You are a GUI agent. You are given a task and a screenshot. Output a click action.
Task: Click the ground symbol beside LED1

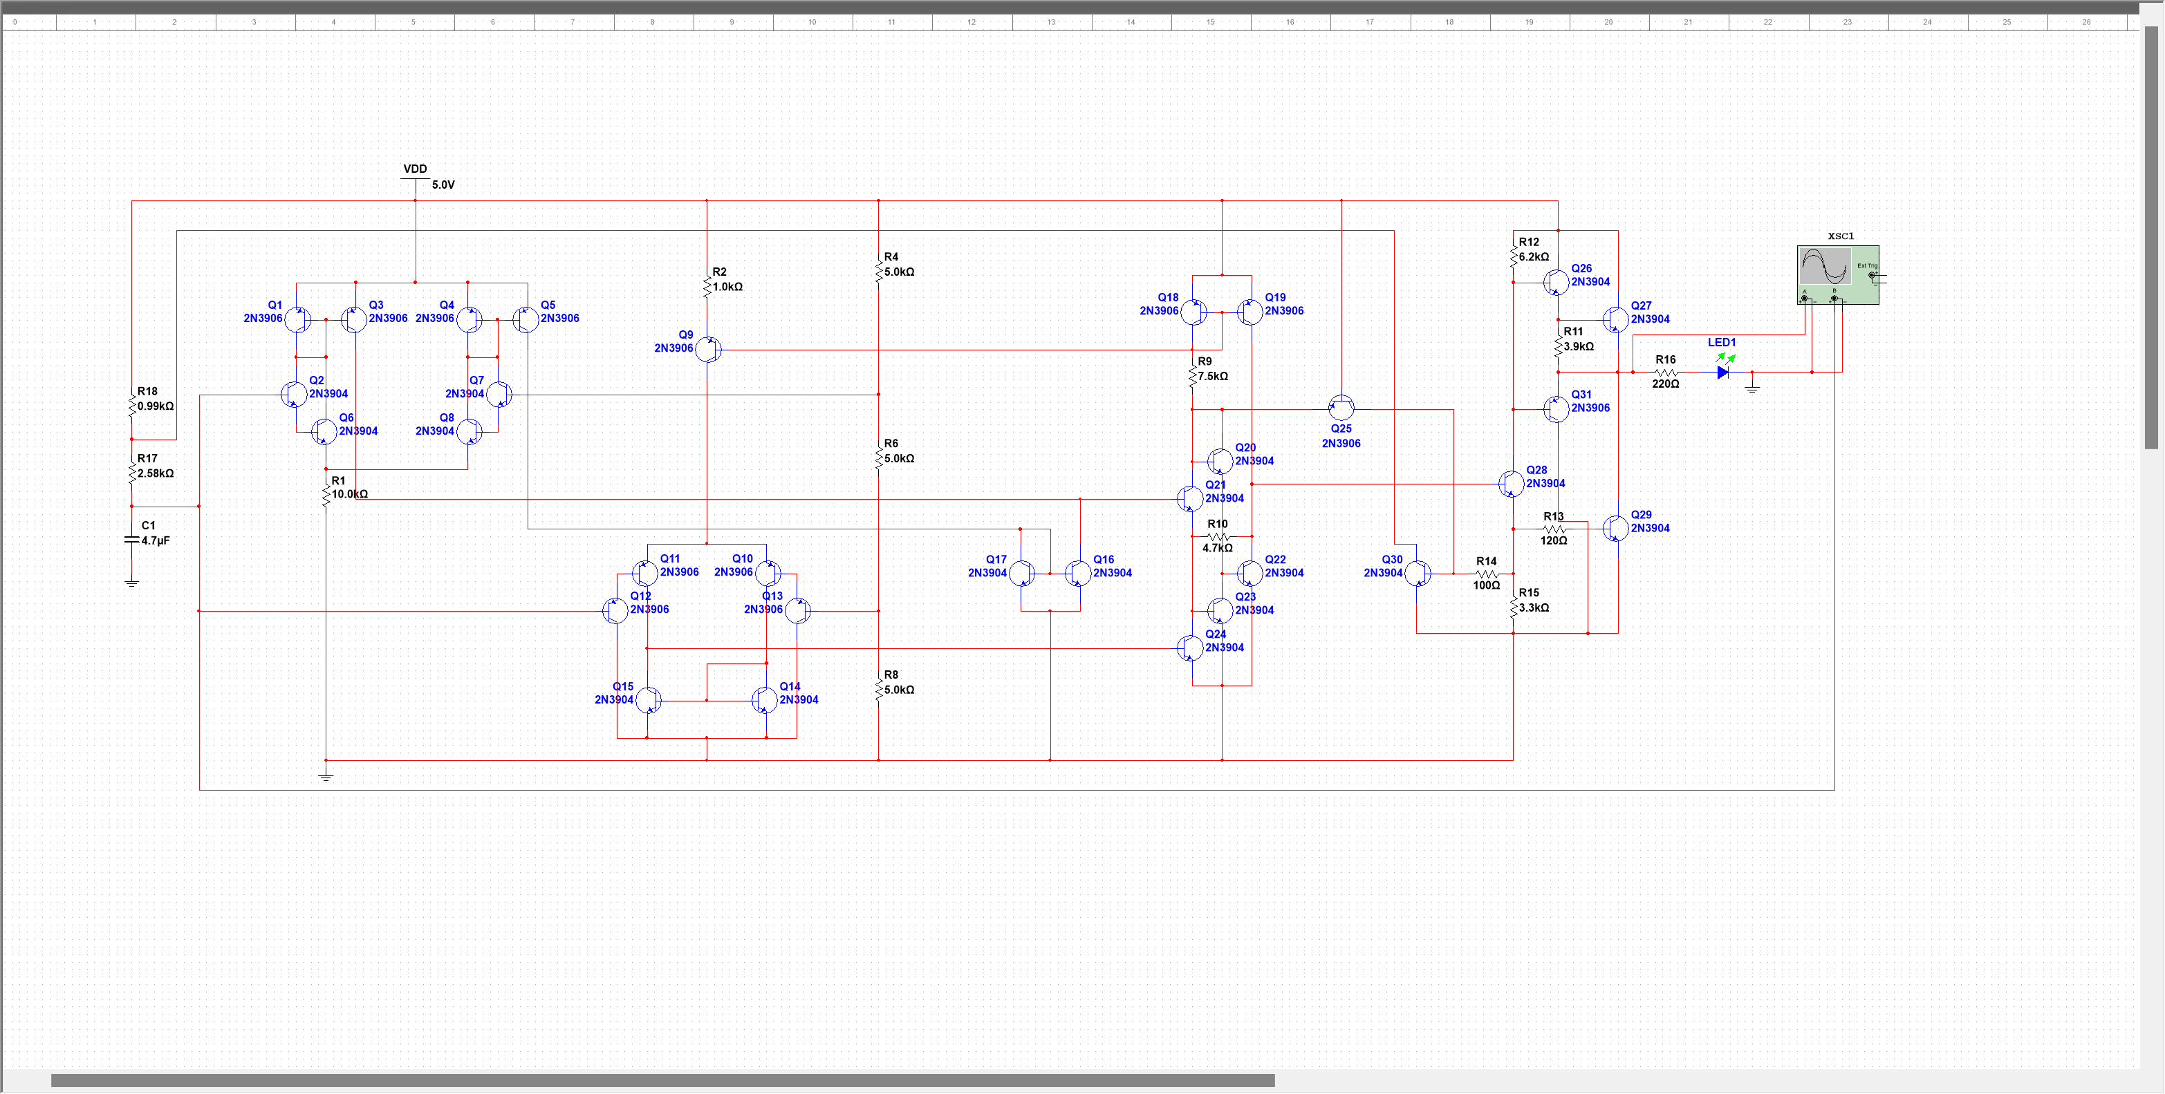[1752, 386]
